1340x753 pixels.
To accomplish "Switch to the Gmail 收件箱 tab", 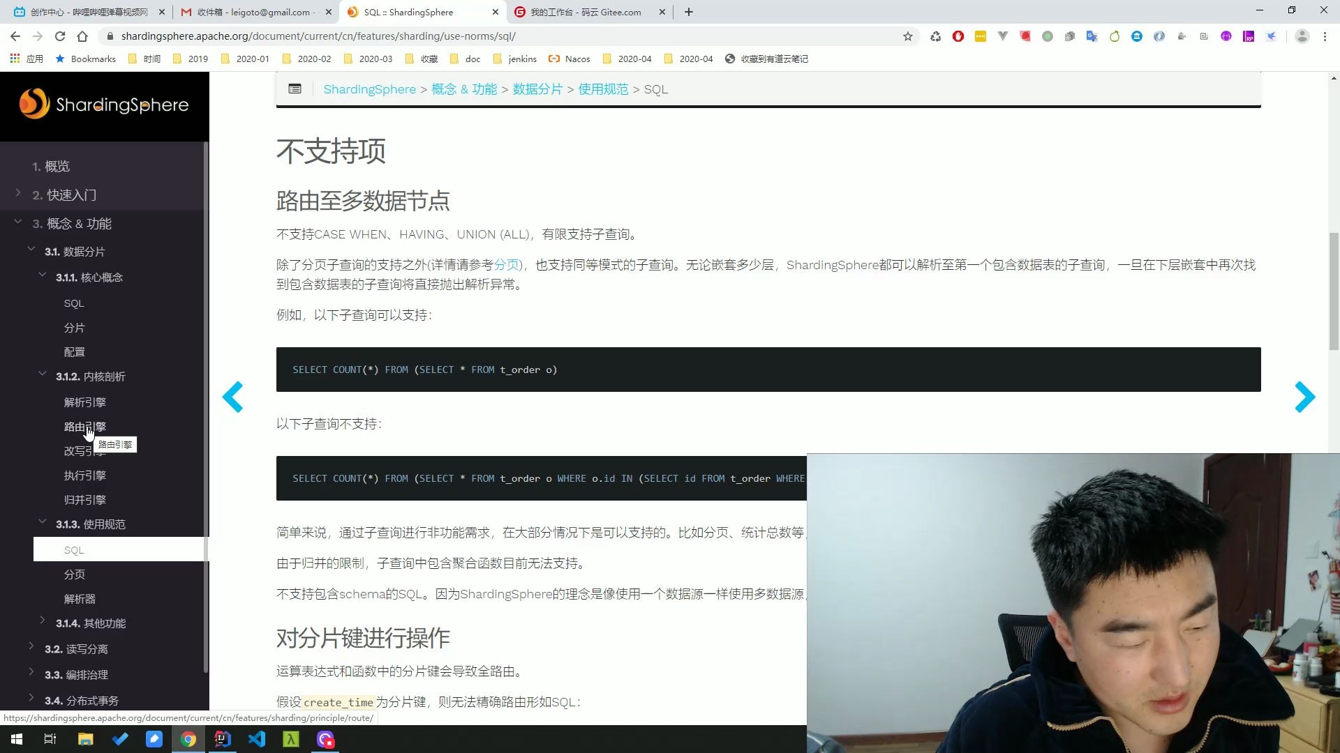I will [x=255, y=12].
